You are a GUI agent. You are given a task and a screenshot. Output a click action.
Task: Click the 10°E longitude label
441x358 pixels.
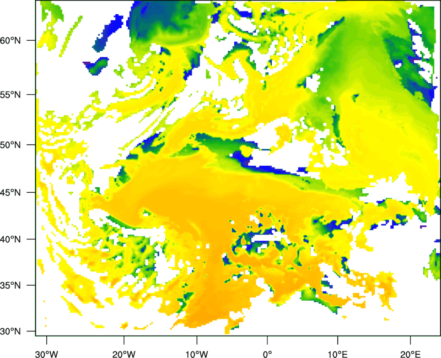click(x=337, y=354)
